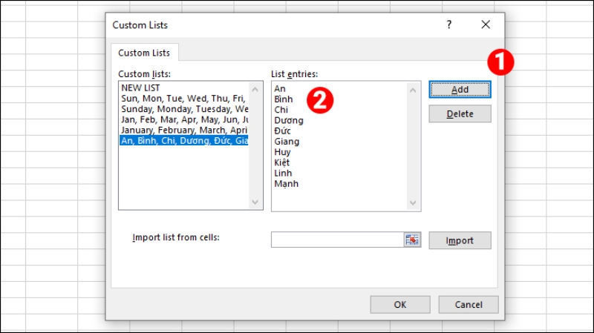Click the entry Chi in List entries

(x=281, y=110)
